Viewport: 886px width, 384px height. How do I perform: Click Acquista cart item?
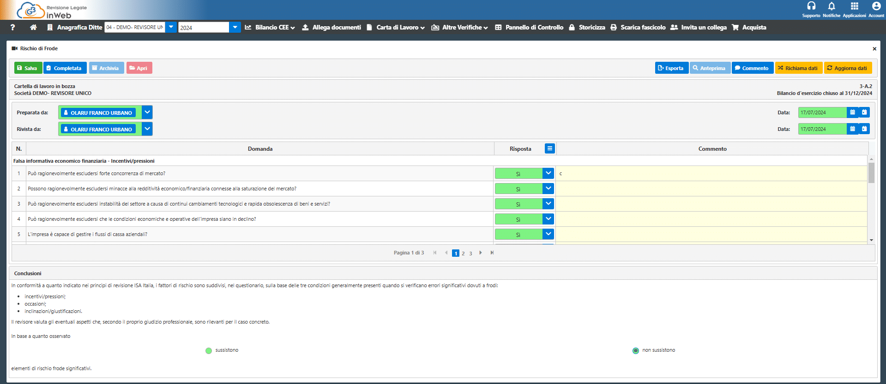click(749, 28)
